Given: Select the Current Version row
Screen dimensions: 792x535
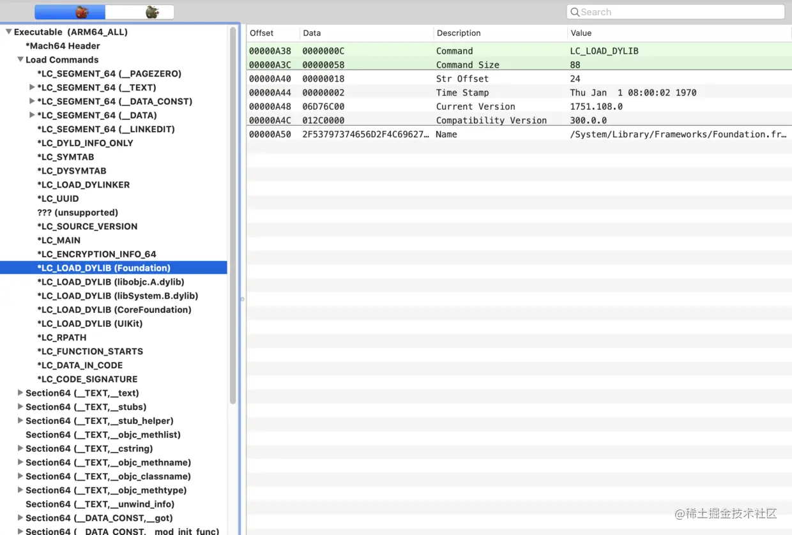Looking at the screenshot, I should click(x=519, y=107).
